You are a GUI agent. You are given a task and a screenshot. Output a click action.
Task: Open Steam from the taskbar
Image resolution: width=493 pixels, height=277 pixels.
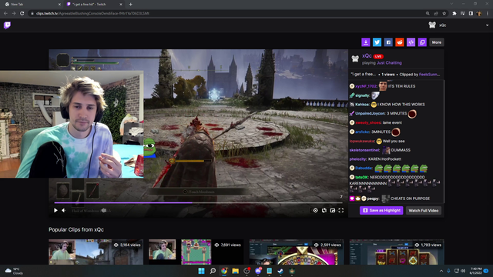coord(280,271)
